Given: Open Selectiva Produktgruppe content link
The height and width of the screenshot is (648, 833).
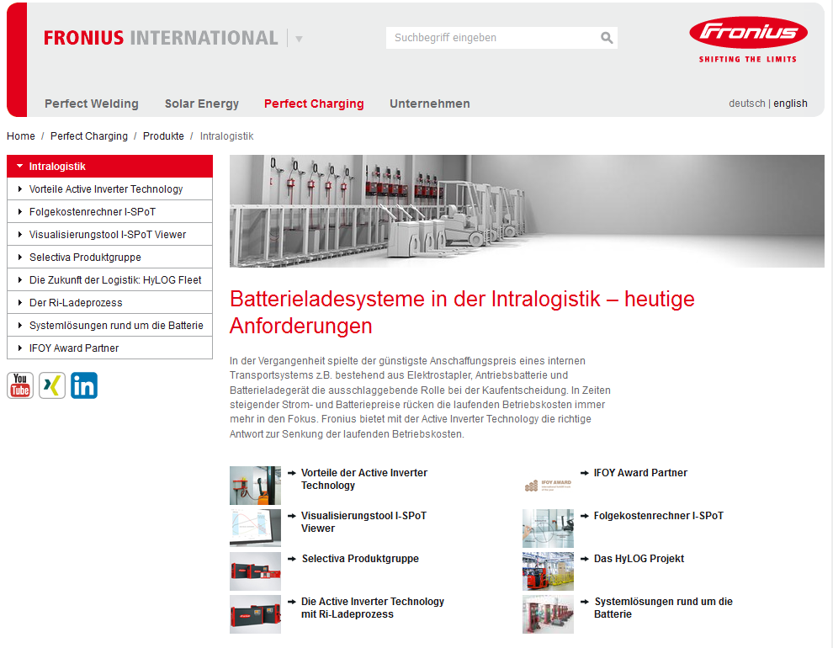Looking at the screenshot, I should click(x=360, y=559).
